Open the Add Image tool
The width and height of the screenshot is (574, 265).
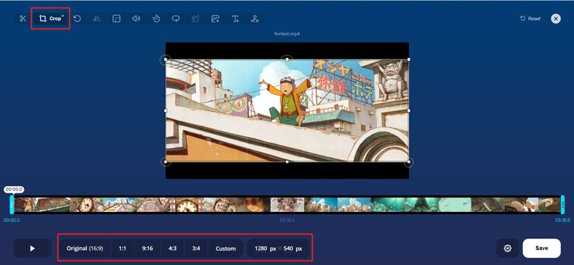pyautogui.click(x=215, y=19)
